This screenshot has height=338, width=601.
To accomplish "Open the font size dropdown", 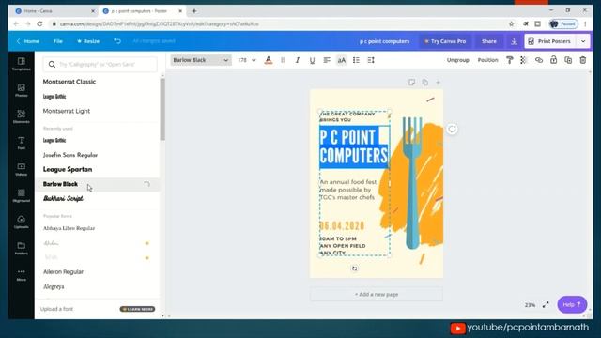I will (x=246, y=60).
